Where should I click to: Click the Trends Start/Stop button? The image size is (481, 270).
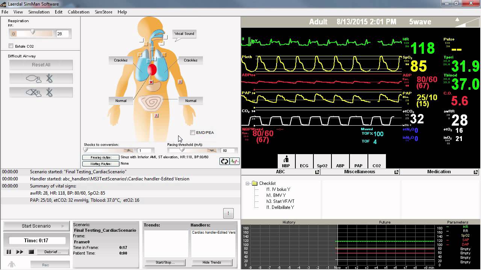(x=165, y=262)
